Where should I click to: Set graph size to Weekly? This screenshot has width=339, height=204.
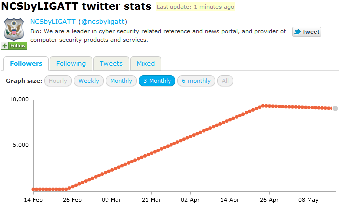click(89, 81)
